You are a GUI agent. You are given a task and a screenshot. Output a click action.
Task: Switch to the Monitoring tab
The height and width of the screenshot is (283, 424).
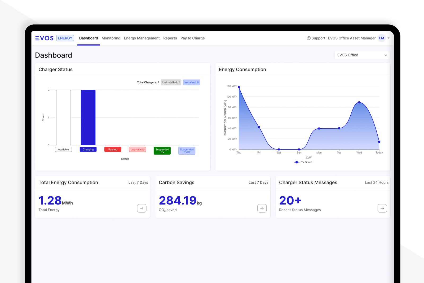pos(111,38)
